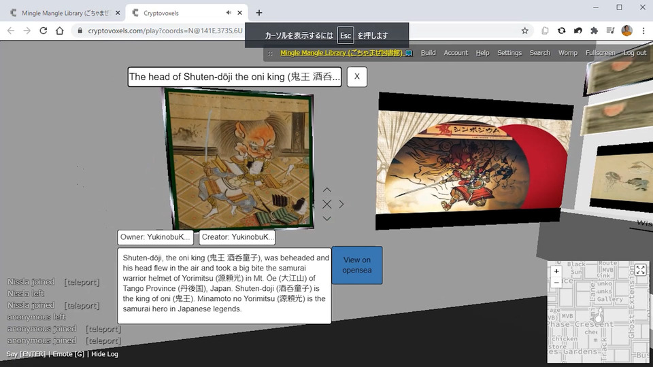Click Hide Log
This screenshot has width=653, height=367.
point(105,354)
